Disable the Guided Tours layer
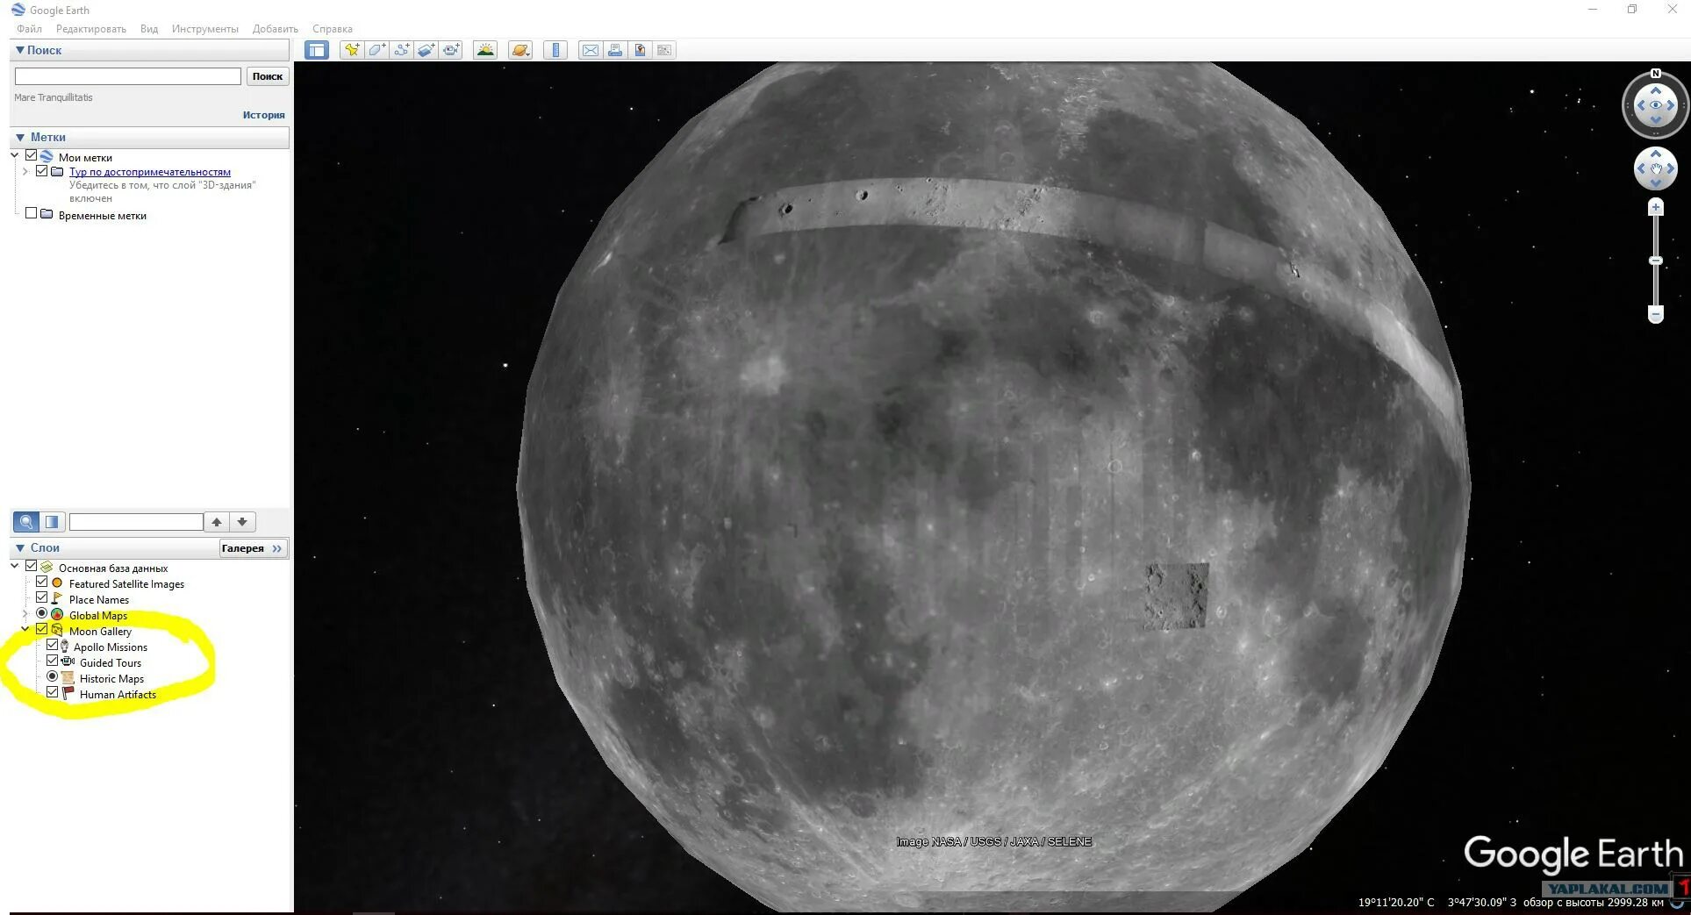This screenshot has width=1691, height=915. tap(52, 661)
